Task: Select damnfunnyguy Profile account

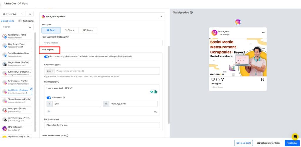Action: click(16, 119)
